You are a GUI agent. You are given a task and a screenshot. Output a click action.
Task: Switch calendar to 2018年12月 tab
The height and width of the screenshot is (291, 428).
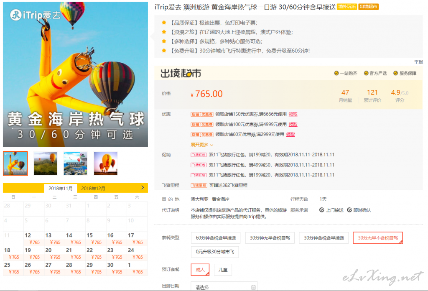[93, 189]
